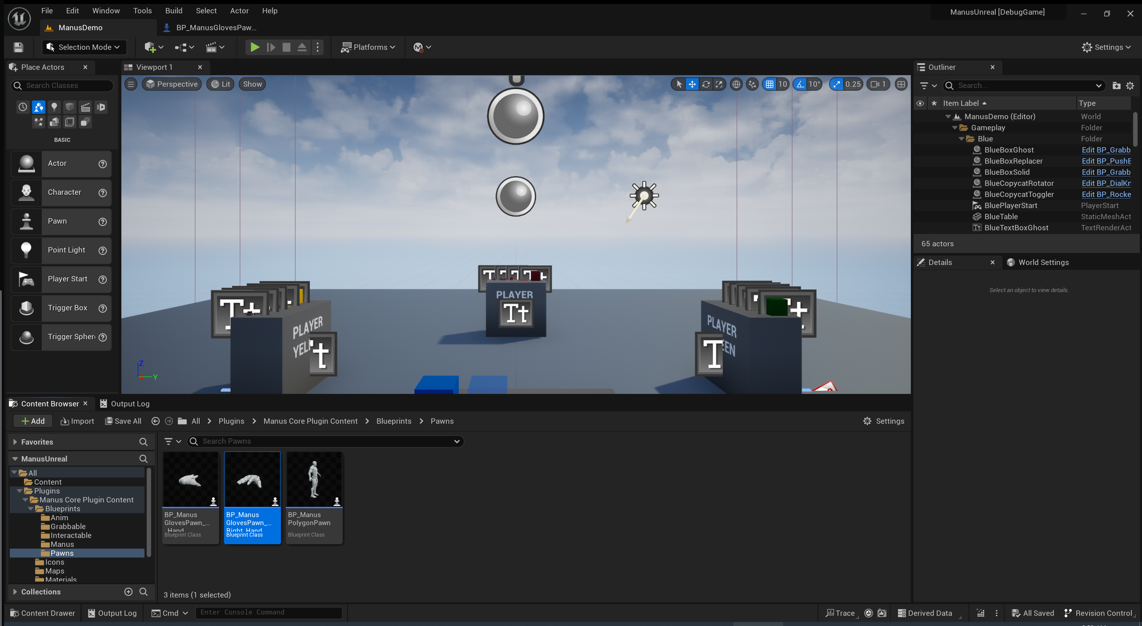Click the Import button in Content Browser
The image size is (1142, 626).
77,421
